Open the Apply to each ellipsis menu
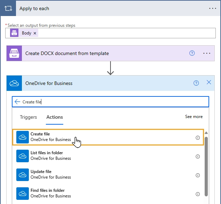 click(213, 8)
